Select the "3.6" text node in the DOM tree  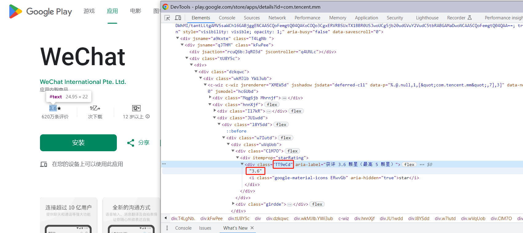tap(256, 171)
